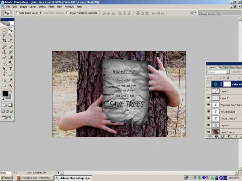The width and height of the screenshot is (242, 181).
Task: Switch to Friend Or Foe taskbar window
Action: coord(34,178)
